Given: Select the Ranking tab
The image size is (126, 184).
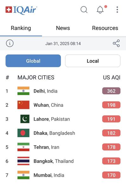Looking at the screenshot, I should pos(21,28).
